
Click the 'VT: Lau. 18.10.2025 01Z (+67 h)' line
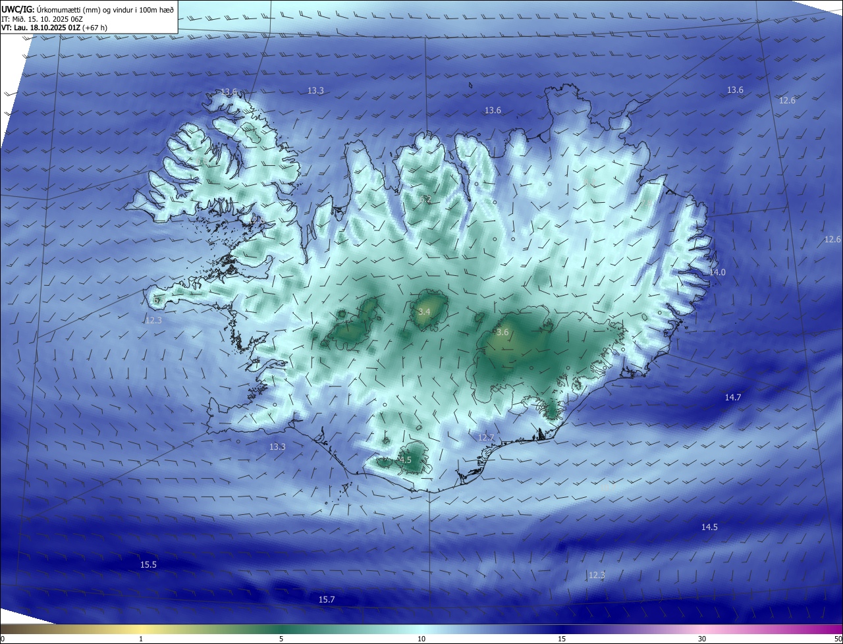pyautogui.click(x=55, y=28)
